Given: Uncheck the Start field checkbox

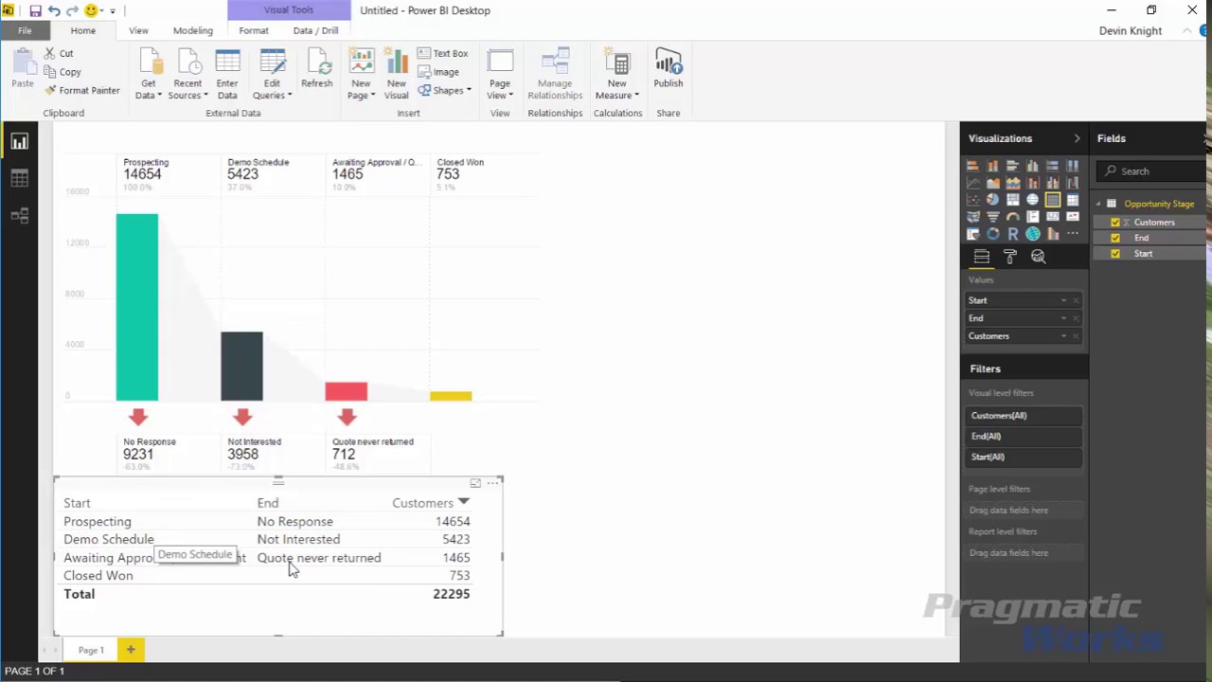Looking at the screenshot, I should coord(1115,254).
